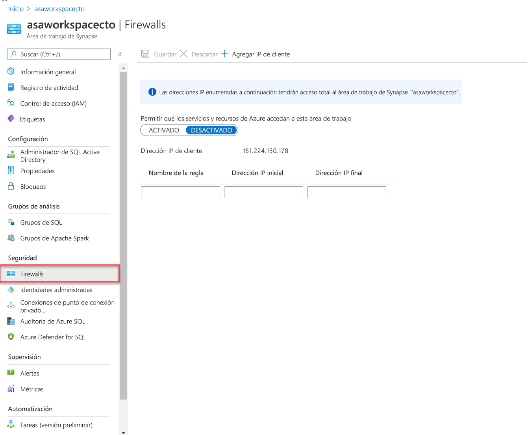The image size is (528, 435).
Task: Click the Información general icon
Action: 11,72
